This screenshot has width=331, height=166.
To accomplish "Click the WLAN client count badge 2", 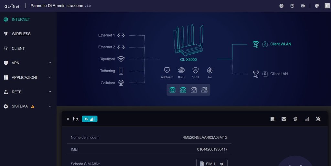I will tap(265, 44).
